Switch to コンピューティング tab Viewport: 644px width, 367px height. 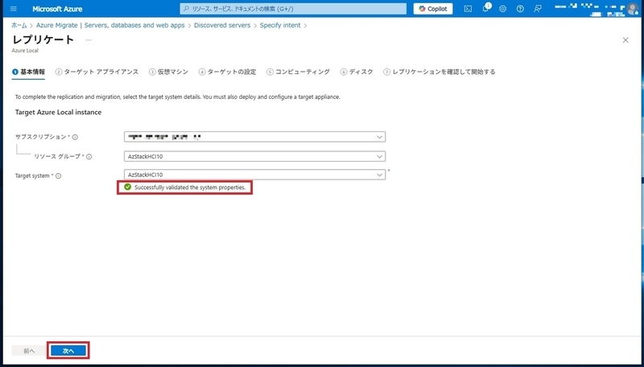click(298, 72)
